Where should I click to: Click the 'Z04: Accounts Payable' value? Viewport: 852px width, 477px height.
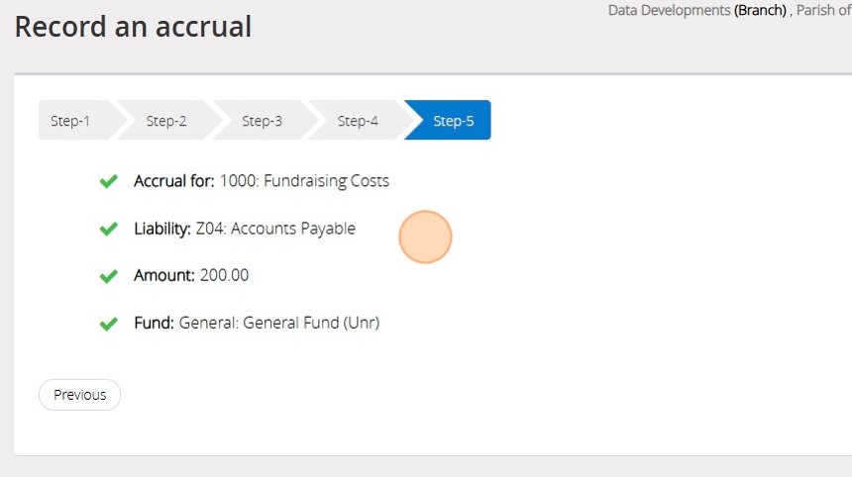pos(275,229)
